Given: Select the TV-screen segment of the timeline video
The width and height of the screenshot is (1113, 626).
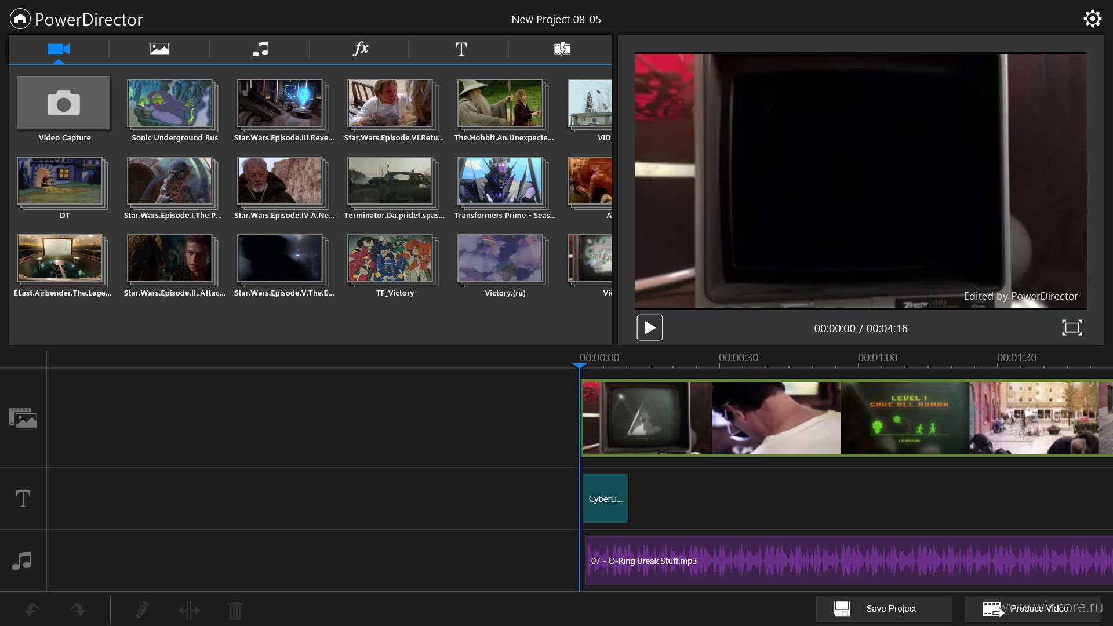Looking at the screenshot, I should (647, 418).
